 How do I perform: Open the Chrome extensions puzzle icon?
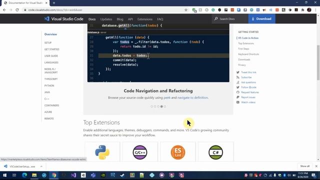click(x=302, y=10)
